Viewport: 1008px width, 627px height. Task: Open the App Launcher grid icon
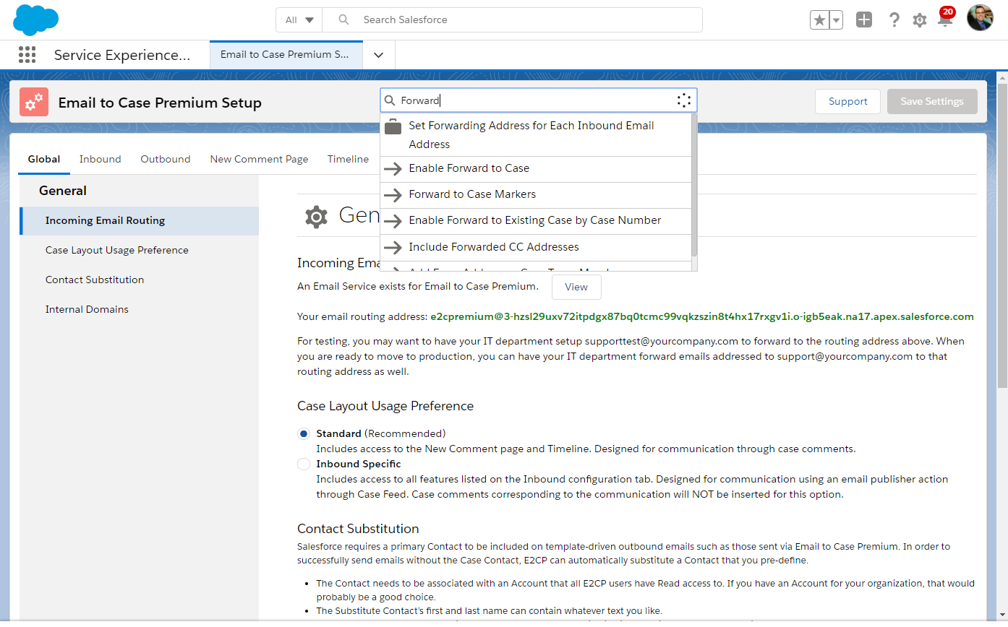point(27,55)
